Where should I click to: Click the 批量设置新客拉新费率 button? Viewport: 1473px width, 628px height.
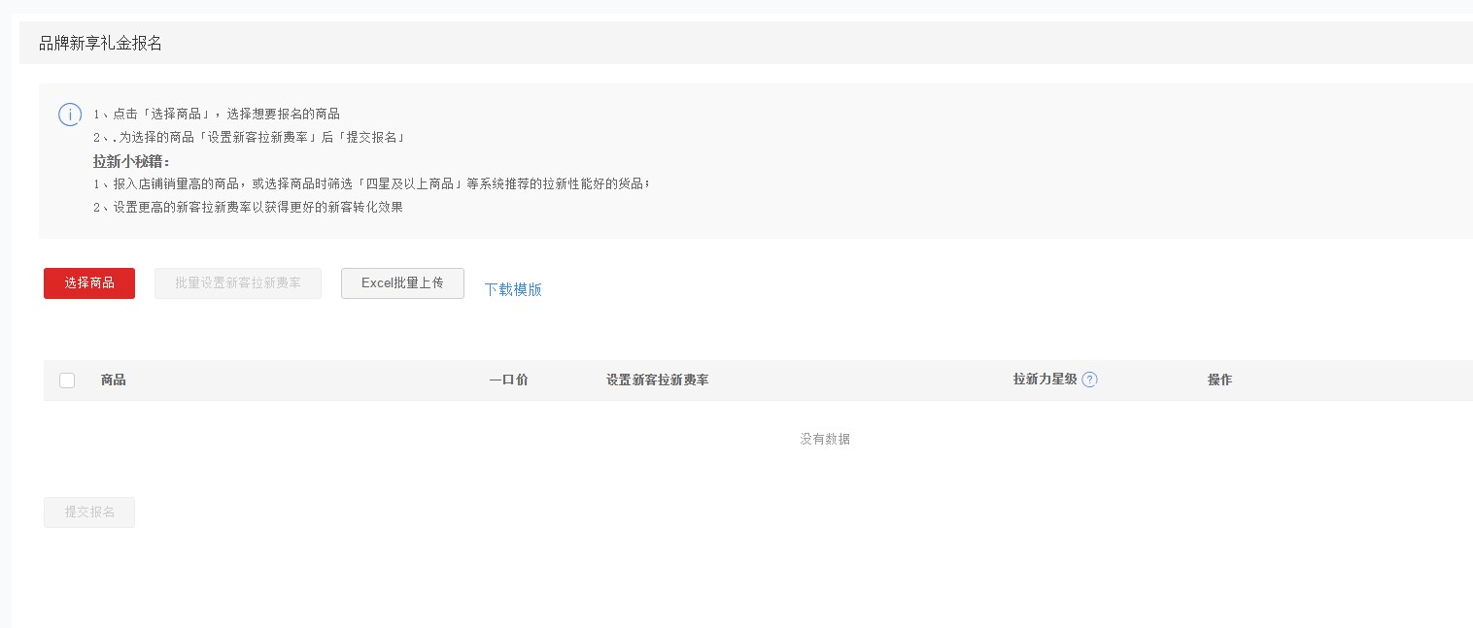tap(237, 283)
